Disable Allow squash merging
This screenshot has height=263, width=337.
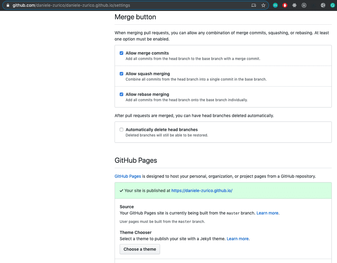coord(121,74)
